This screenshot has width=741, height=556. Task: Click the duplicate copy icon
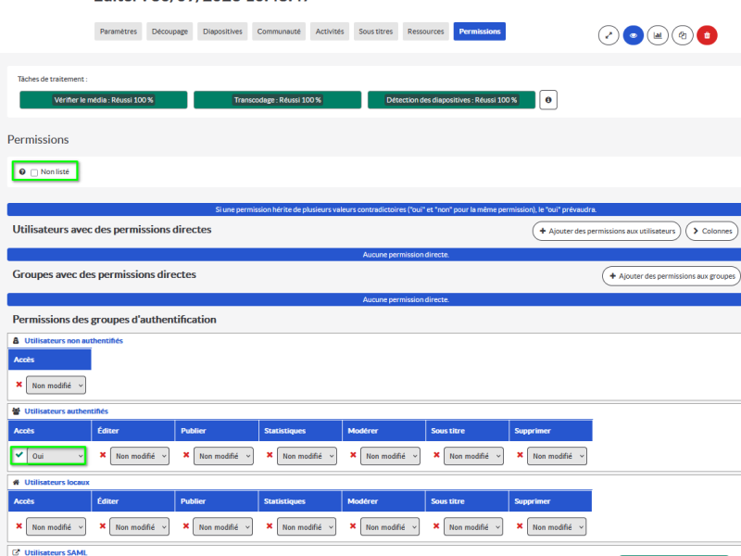tap(683, 35)
